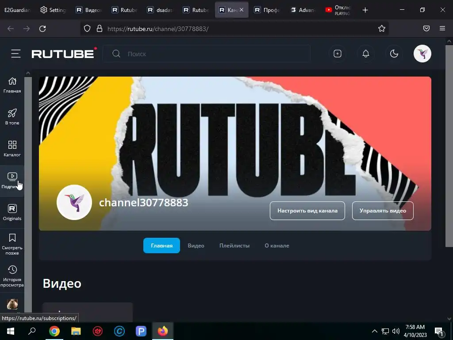Open the taskbar clock at 7:58 AM
Viewport: 453px width, 340px height.
pos(415,331)
